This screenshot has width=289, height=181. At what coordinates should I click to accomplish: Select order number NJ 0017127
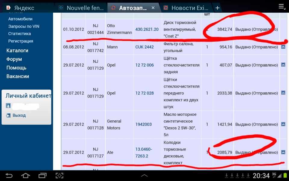[x=95, y=153]
